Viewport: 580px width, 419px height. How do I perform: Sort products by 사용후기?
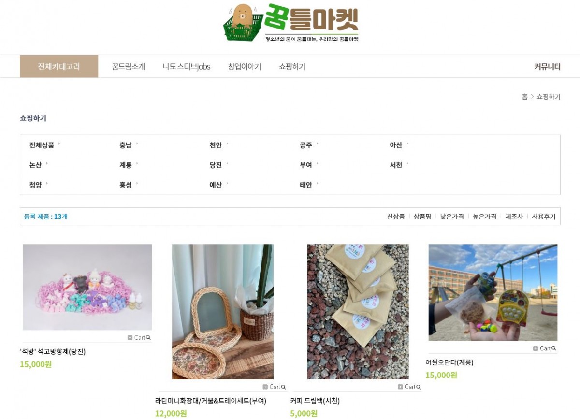544,217
